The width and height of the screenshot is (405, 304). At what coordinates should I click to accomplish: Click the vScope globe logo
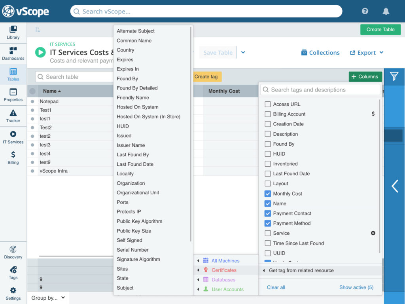point(8,11)
